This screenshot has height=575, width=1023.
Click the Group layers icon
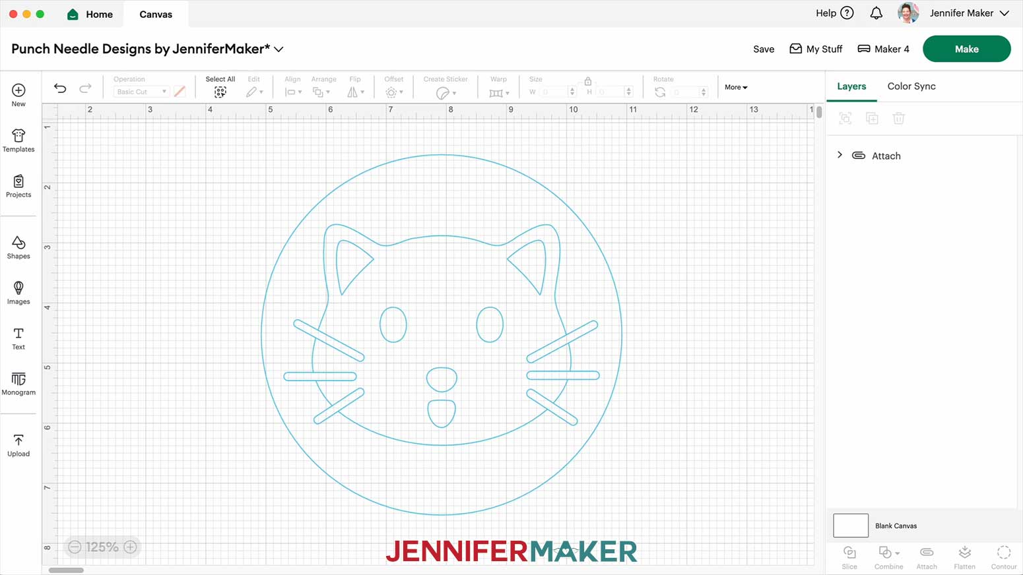coord(845,119)
